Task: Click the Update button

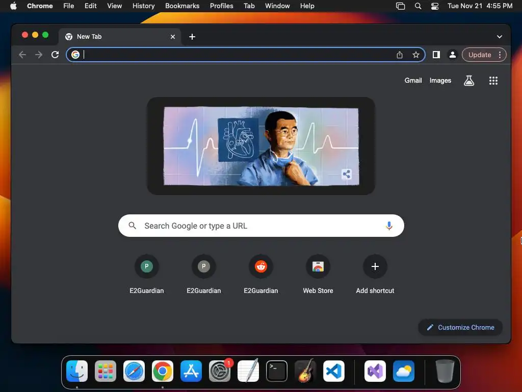Action: (x=479, y=55)
